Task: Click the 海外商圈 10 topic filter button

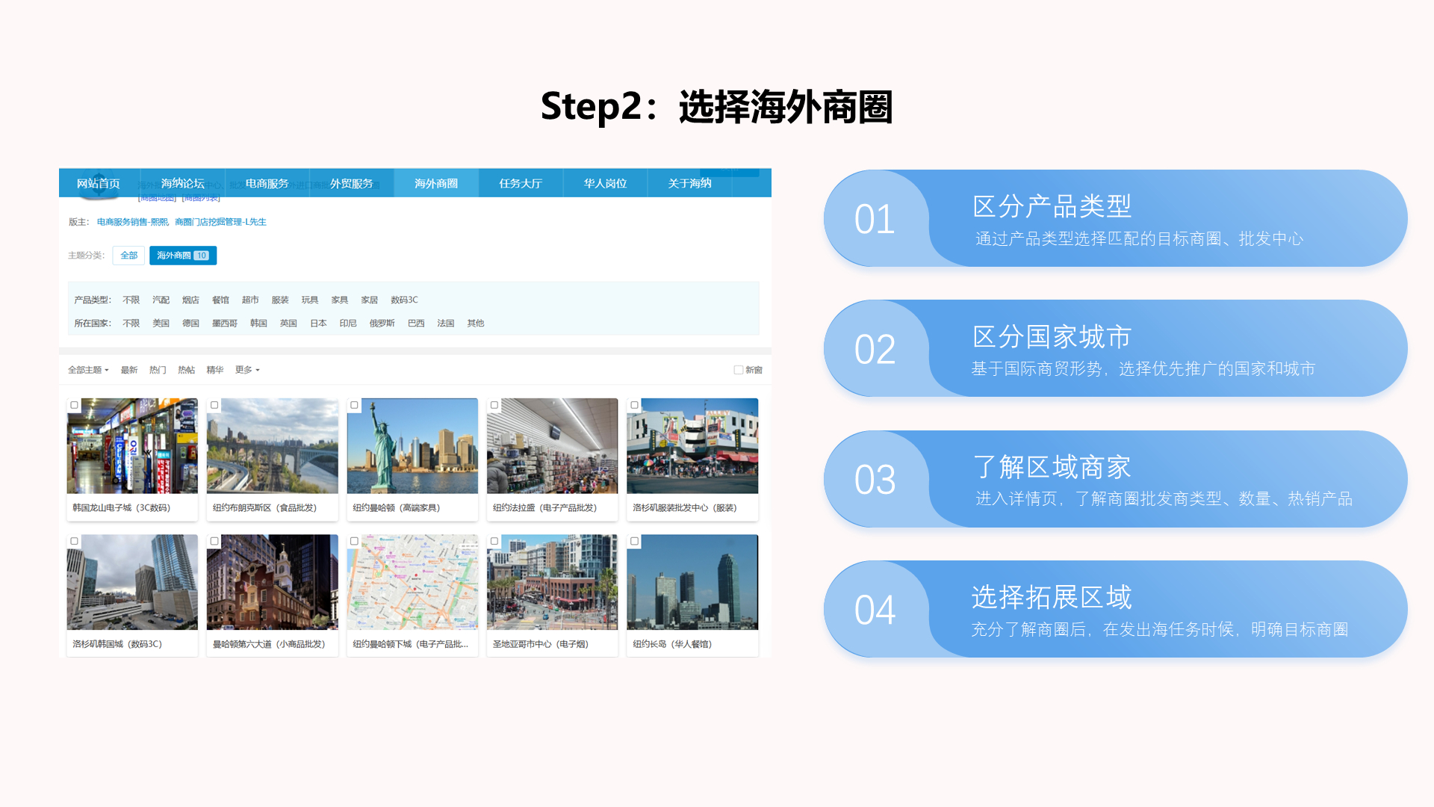Action: (x=182, y=256)
